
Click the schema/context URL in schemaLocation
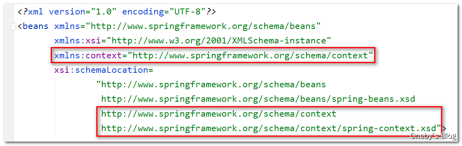[219, 113]
